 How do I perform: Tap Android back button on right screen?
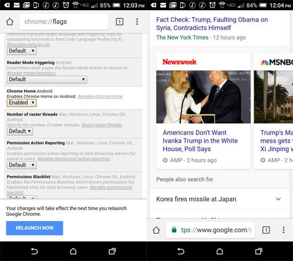point(181,251)
